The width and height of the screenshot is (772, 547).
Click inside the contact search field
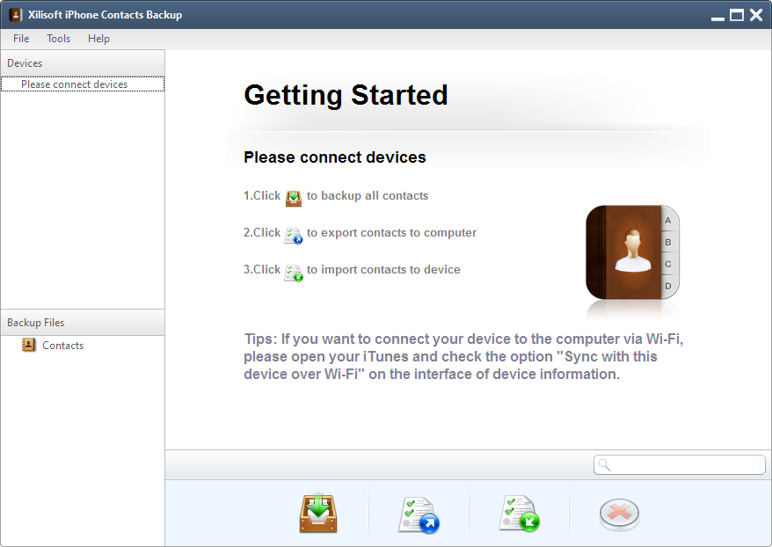click(680, 465)
